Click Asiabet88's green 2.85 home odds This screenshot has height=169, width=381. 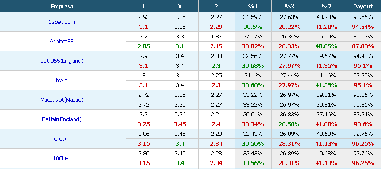point(144,46)
